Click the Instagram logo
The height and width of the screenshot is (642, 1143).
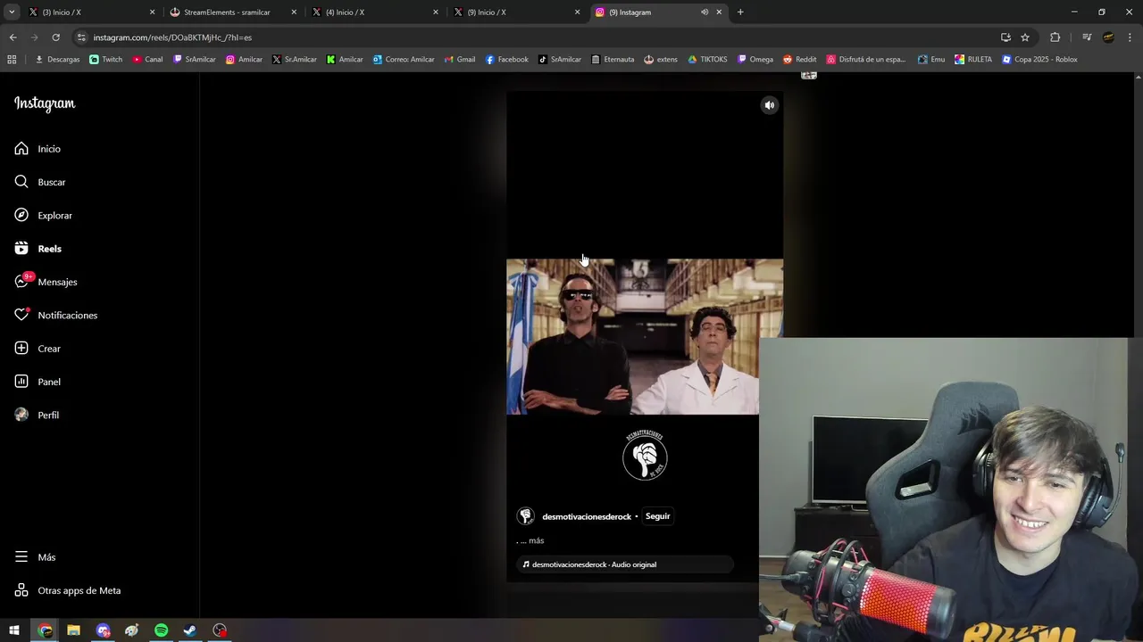pyautogui.click(x=45, y=103)
